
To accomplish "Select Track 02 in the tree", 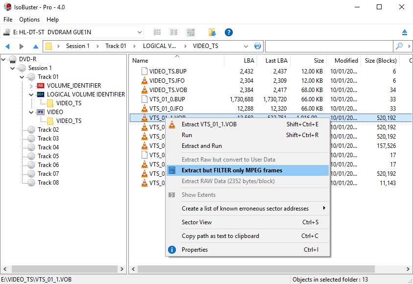I will pos(48,130).
